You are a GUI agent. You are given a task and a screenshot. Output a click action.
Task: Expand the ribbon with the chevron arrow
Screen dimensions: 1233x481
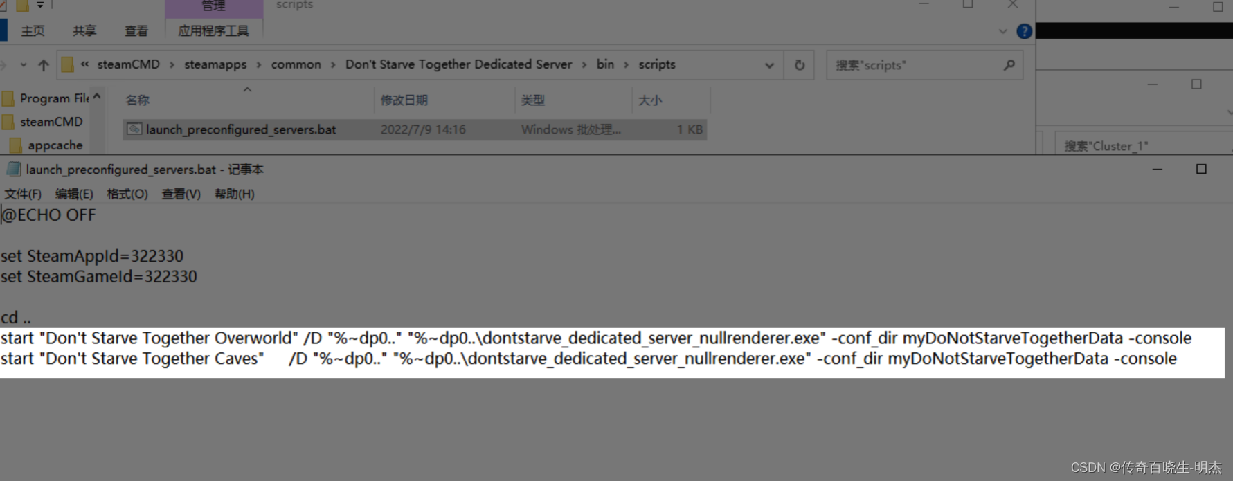(x=1002, y=31)
